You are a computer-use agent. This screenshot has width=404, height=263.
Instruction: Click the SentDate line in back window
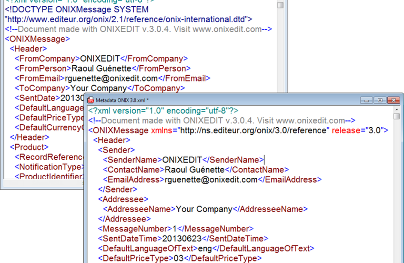click(x=49, y=98)
